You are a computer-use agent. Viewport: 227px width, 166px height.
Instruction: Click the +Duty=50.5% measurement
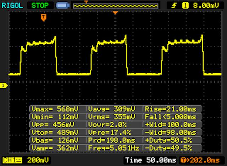[168, 140]
